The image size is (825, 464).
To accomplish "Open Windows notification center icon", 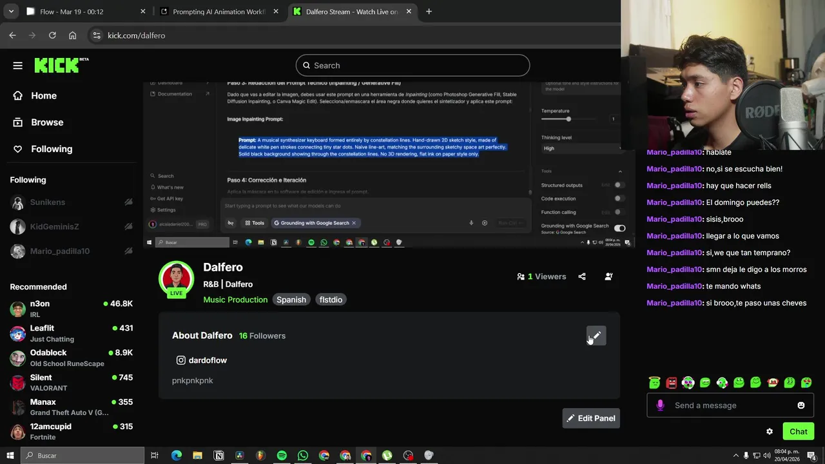I will (x=811, y=456).
